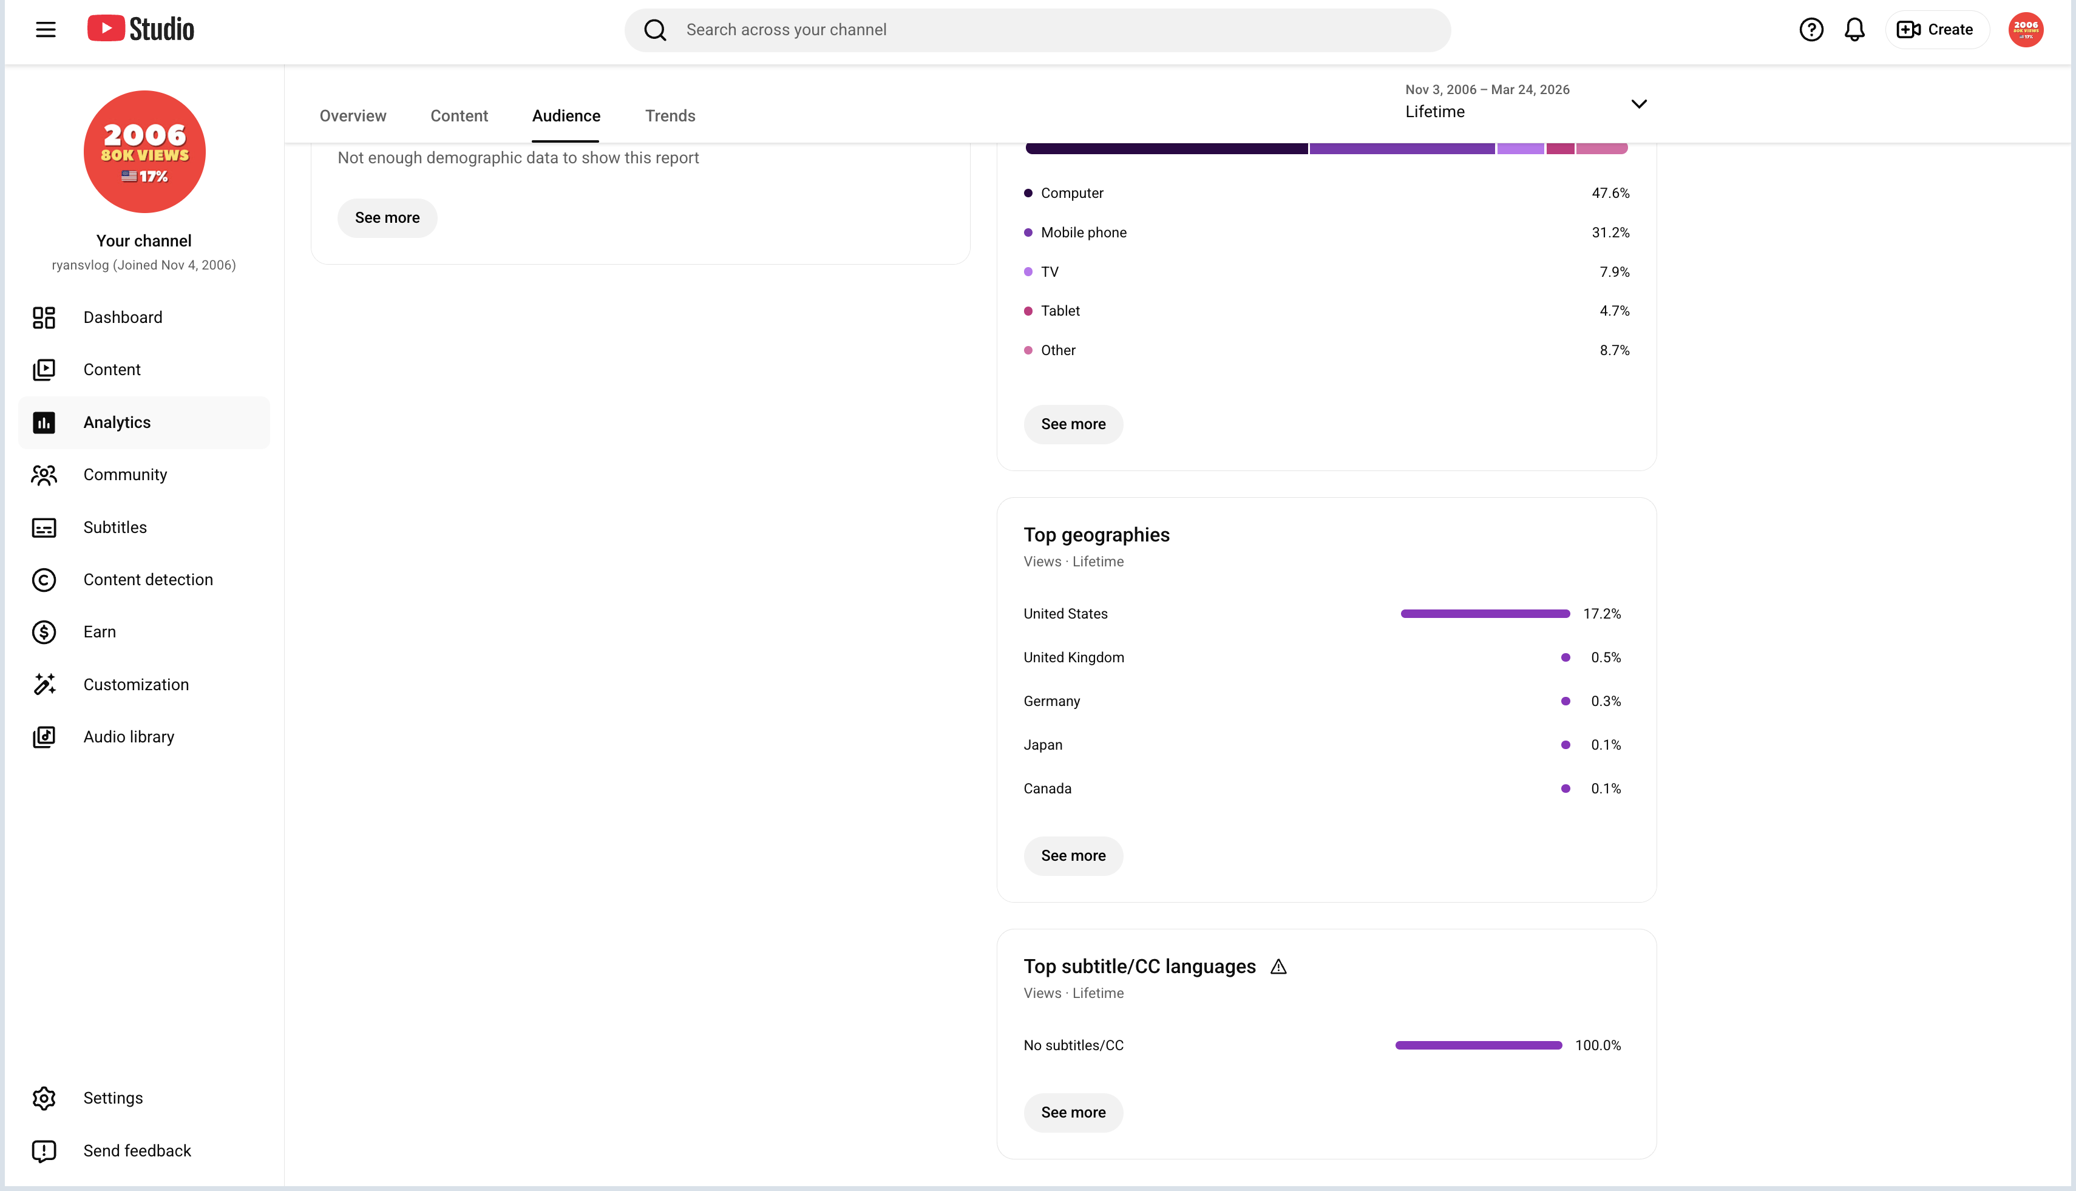This screenshot has height=1191, width=2076.
Task: Click the Settings gear icon
Action: coord(44,1099)
